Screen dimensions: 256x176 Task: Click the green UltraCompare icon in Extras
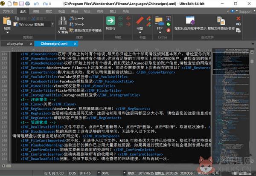click(169, 24)
